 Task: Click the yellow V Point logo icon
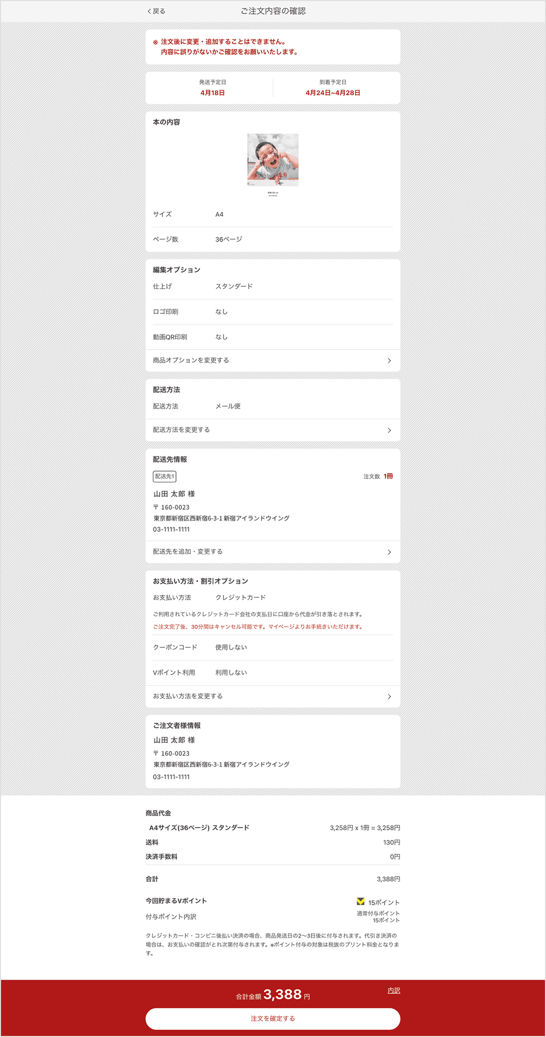click(x=360, y=901)
